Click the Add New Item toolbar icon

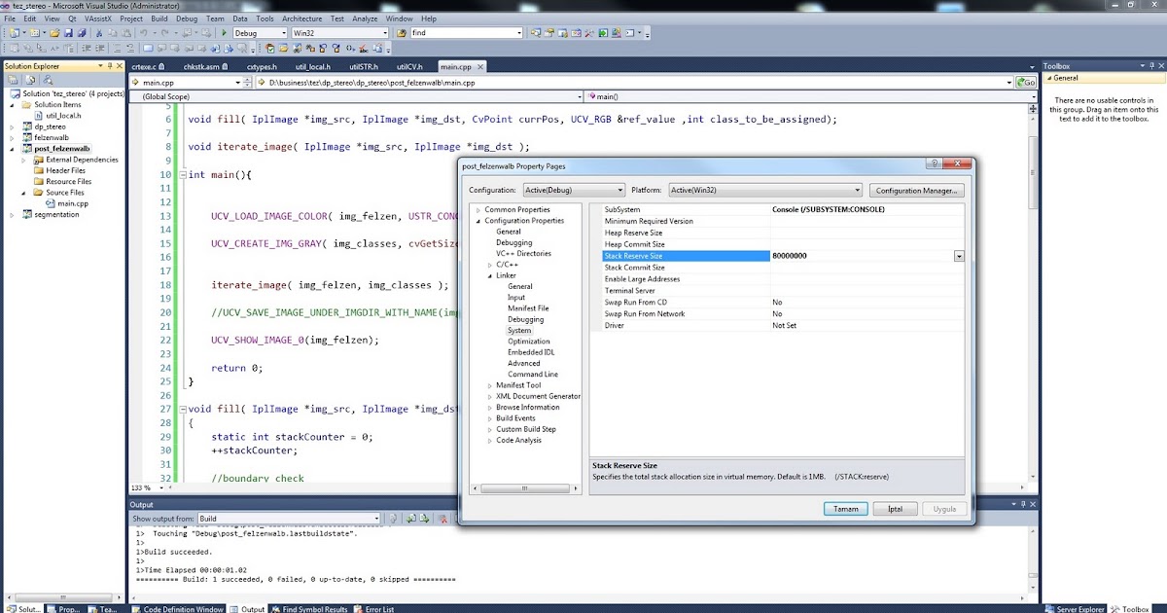[34, 33]
